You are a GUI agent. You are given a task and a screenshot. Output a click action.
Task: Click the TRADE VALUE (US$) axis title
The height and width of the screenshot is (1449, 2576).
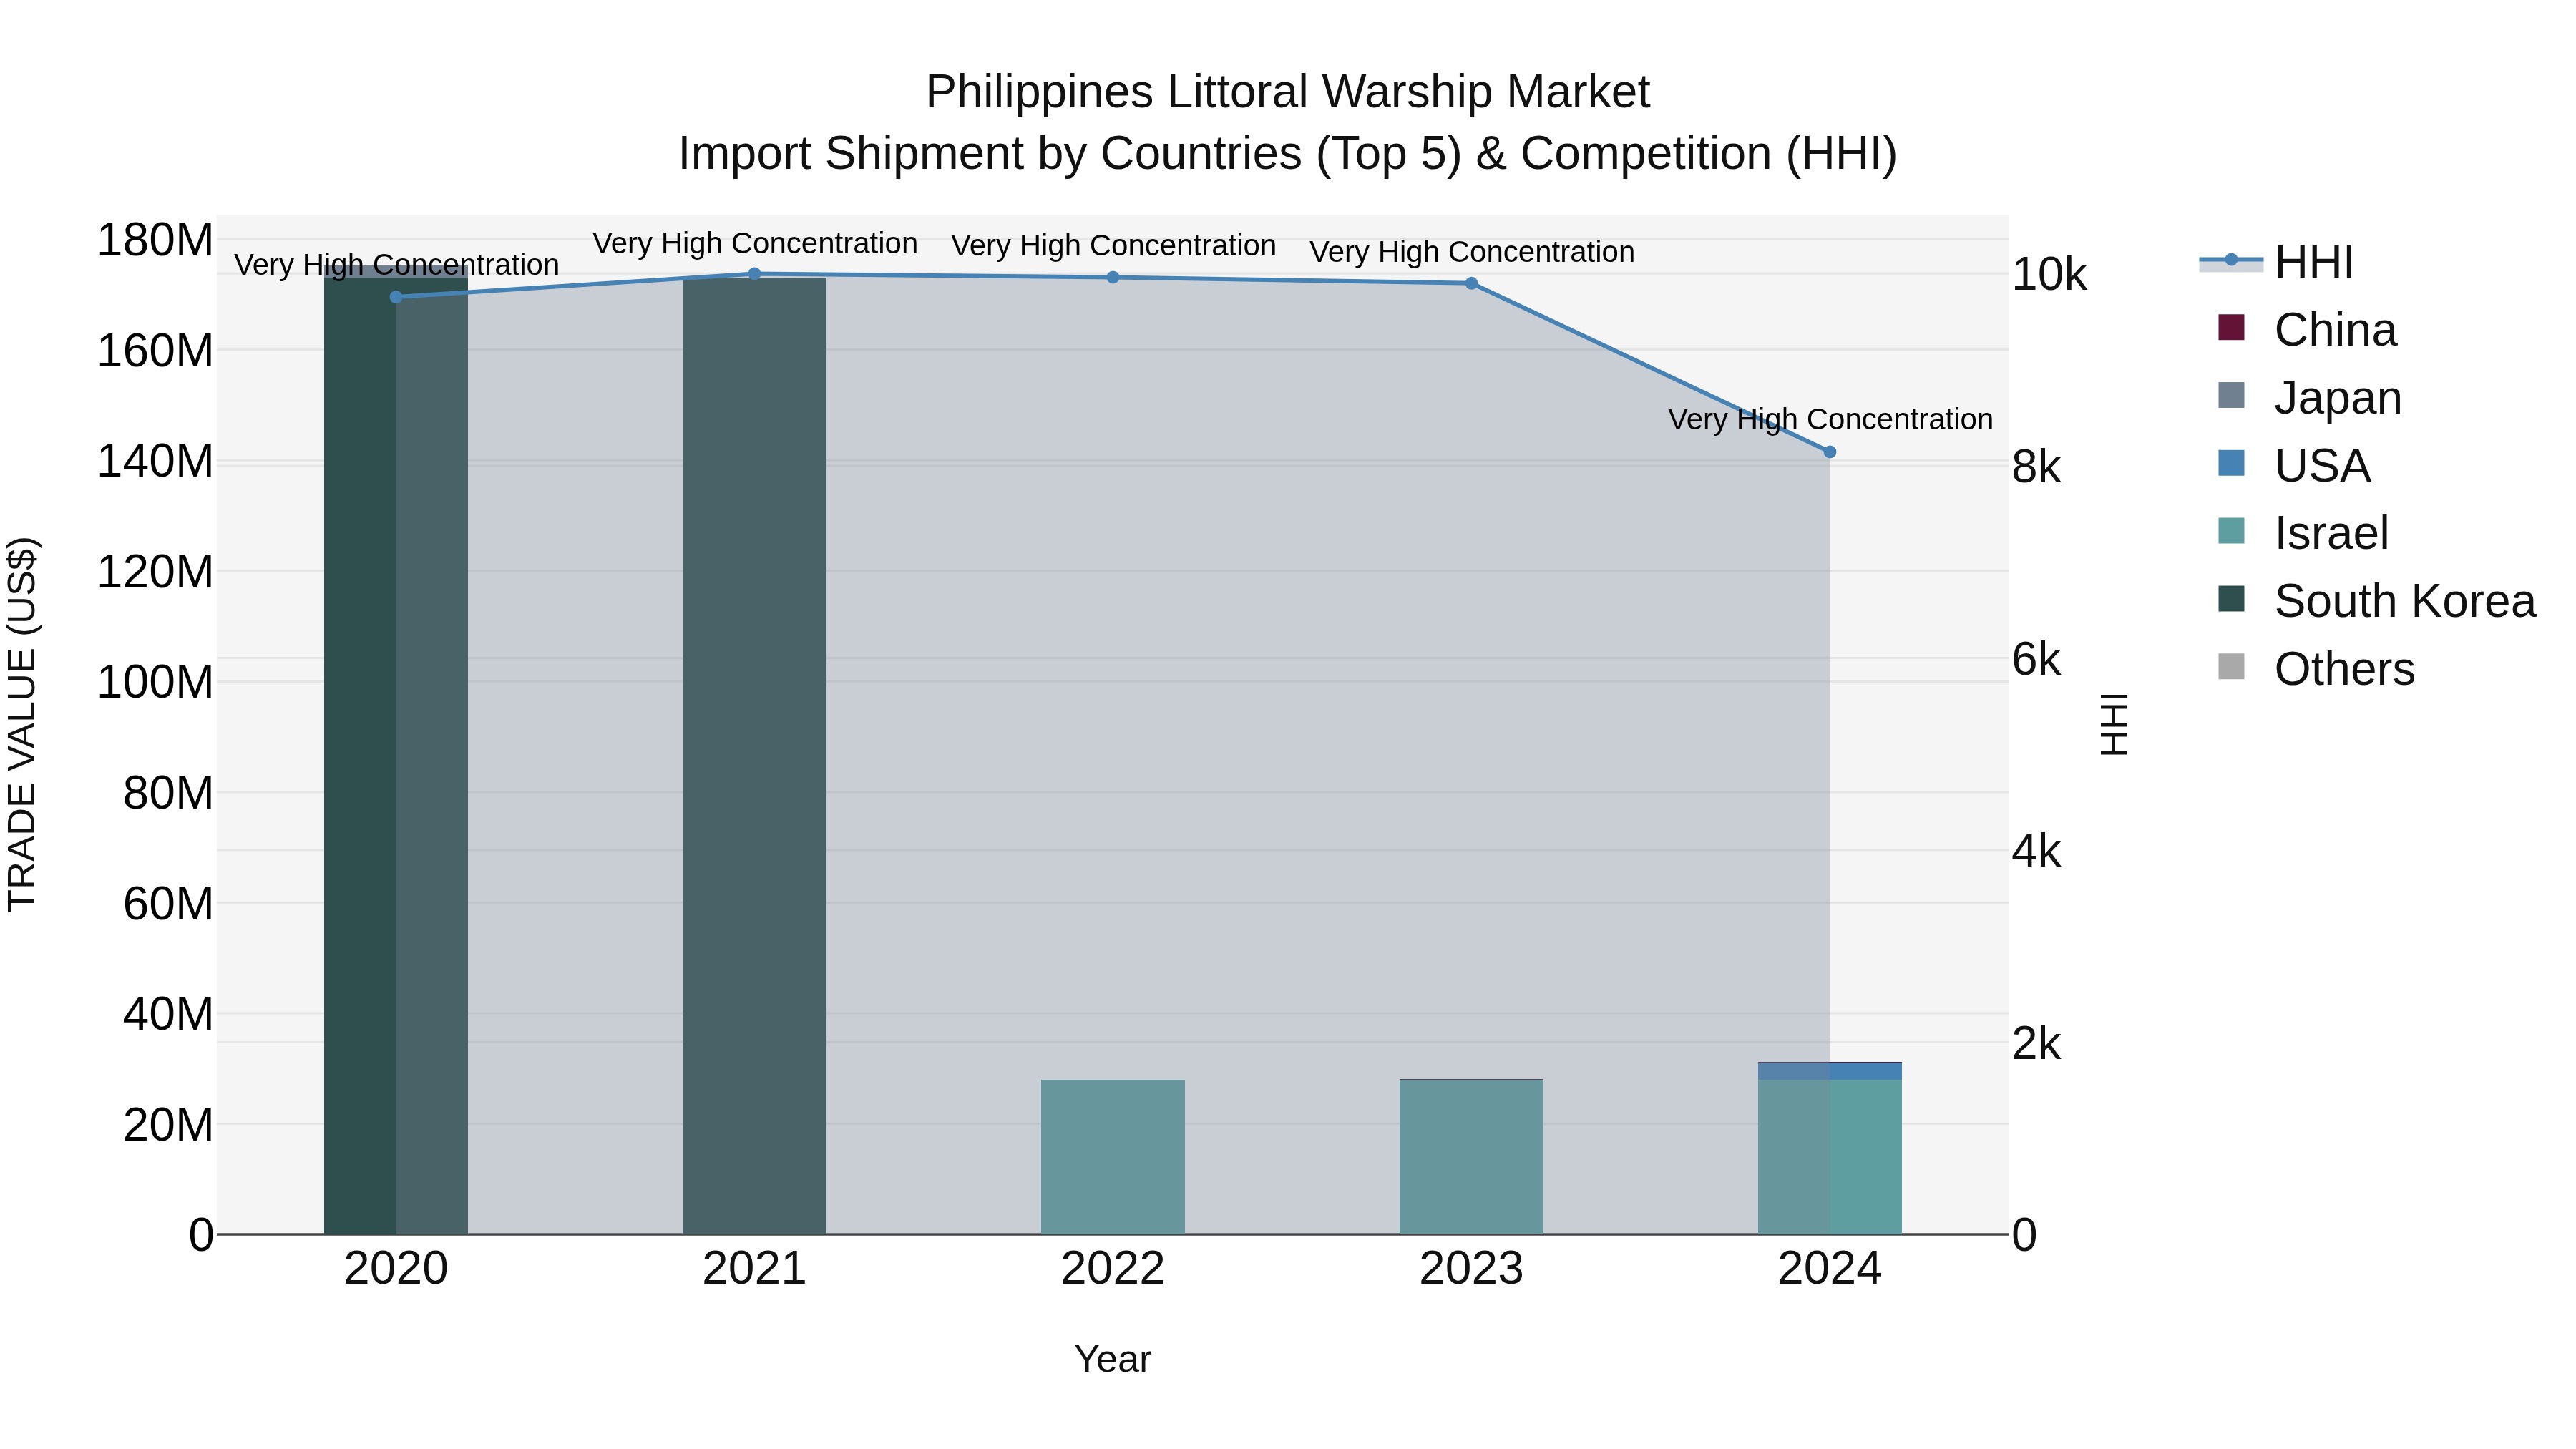[x=22, y=724]
